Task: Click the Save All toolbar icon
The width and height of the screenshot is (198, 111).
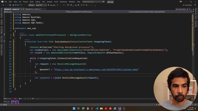Action: [x=18, y=5]
